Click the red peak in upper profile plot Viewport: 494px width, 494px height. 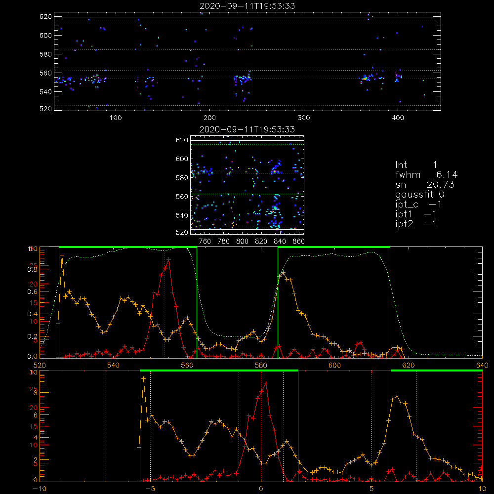169,260
